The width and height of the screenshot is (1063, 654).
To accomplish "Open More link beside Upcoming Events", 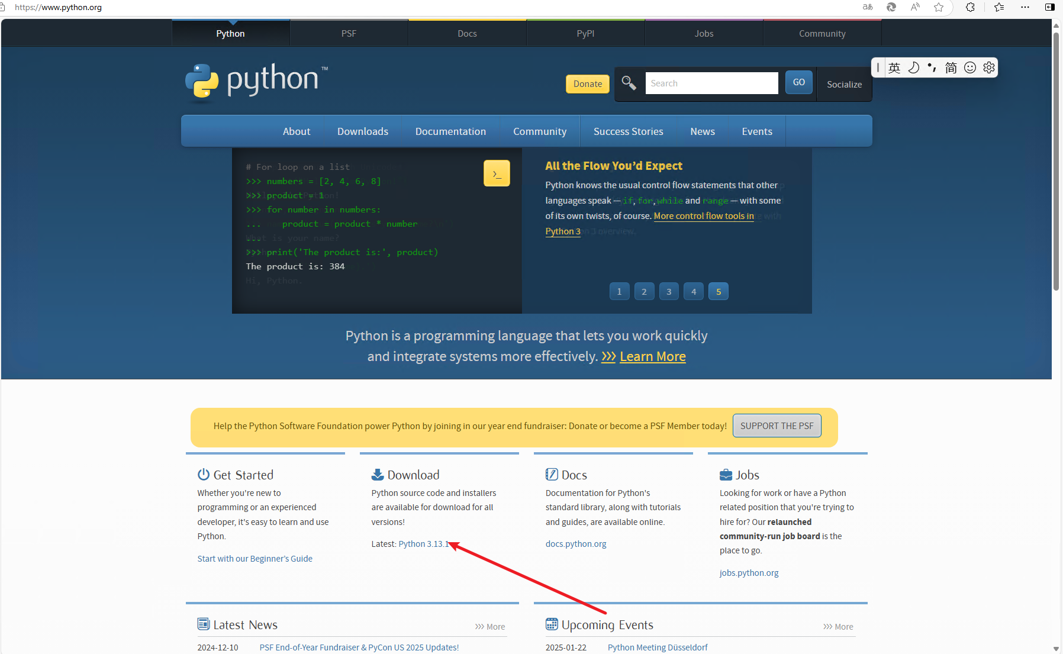I will 838,627.
